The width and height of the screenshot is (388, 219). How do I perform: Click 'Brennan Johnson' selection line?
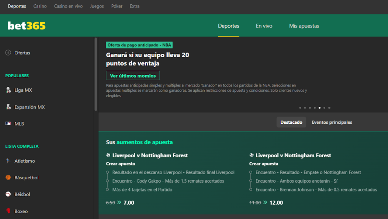(x=316, y=190)
